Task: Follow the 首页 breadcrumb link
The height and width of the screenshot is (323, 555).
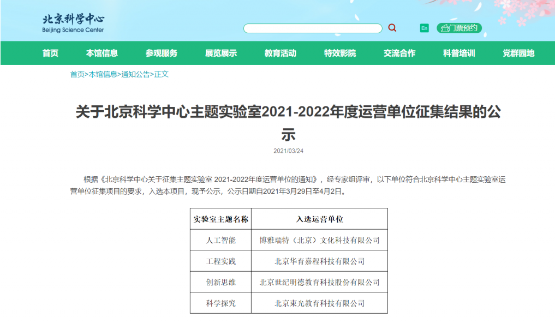Action: [77, 74]
